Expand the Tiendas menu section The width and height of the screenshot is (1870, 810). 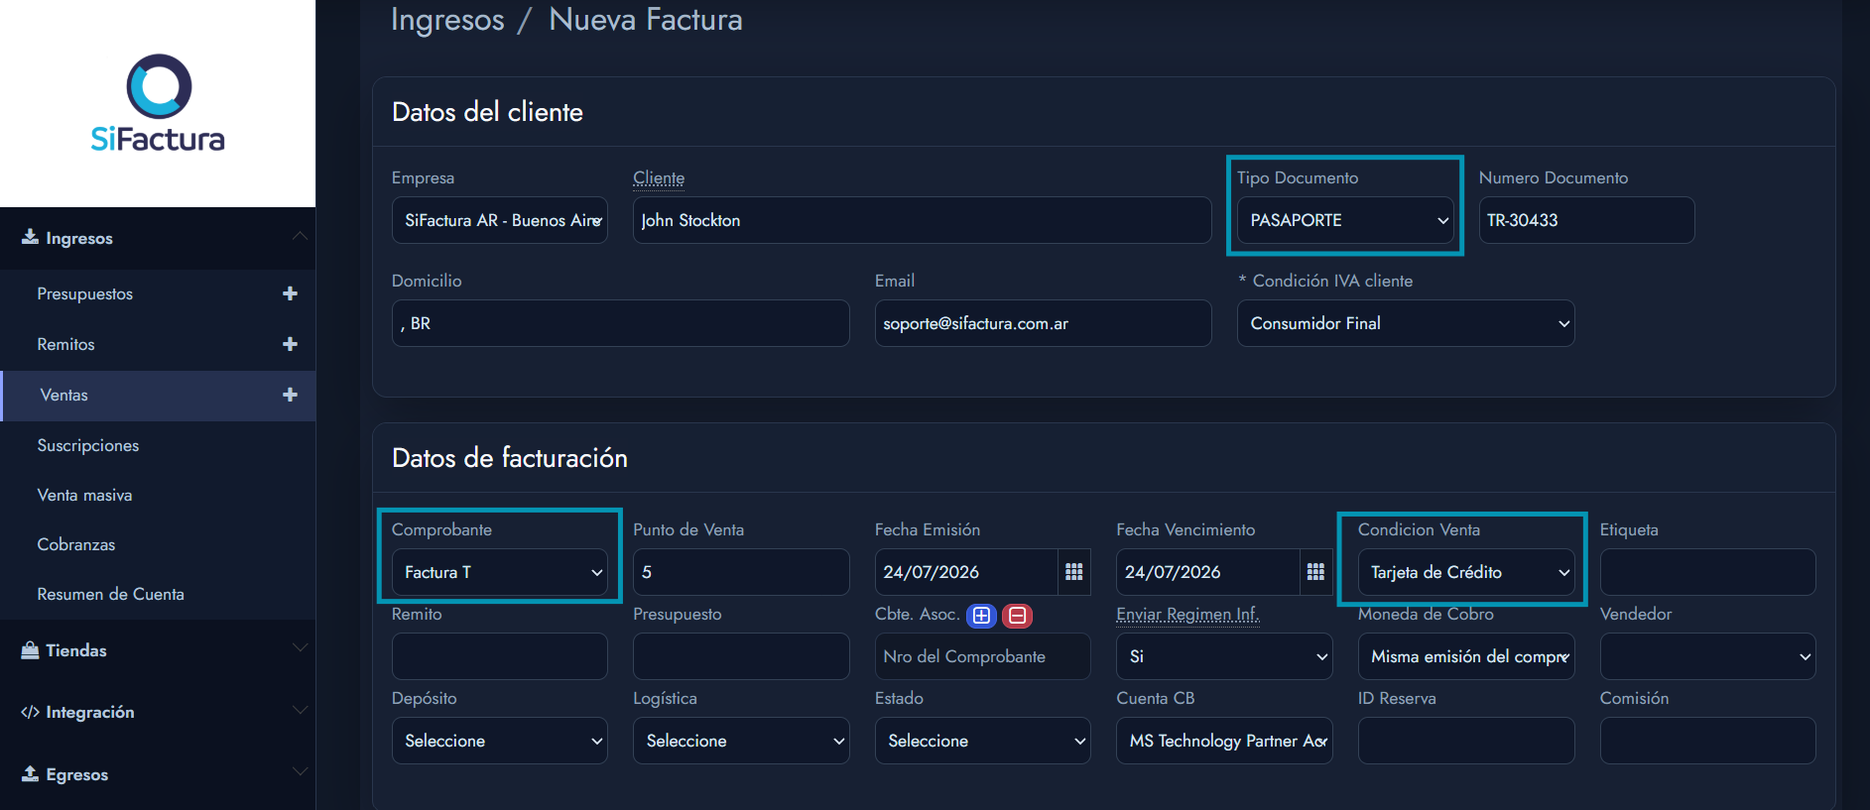(300, 648)
